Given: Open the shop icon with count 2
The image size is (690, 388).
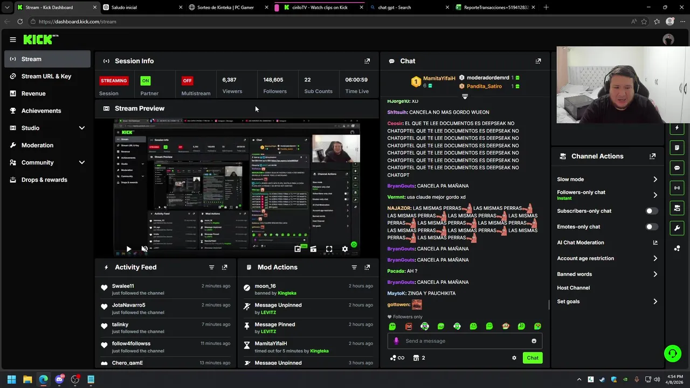Looking at the screenshot, I should tap(419, 358).
